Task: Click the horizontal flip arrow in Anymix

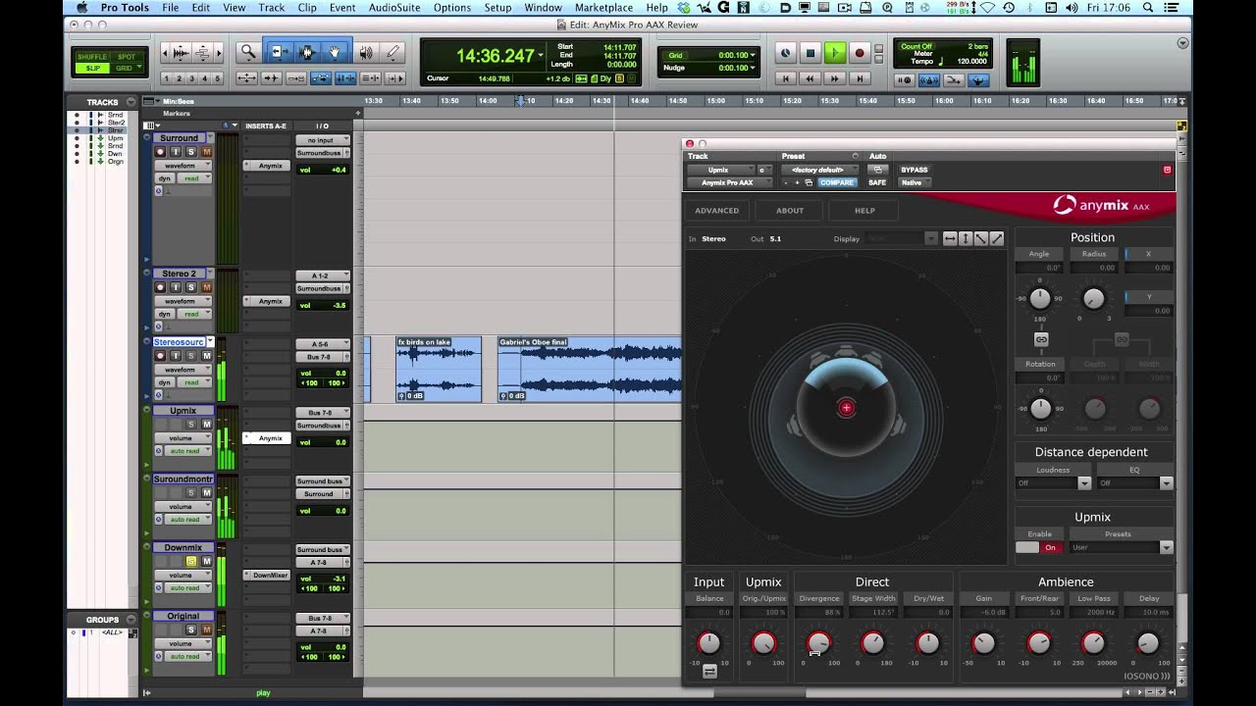Action: [949, 238]
